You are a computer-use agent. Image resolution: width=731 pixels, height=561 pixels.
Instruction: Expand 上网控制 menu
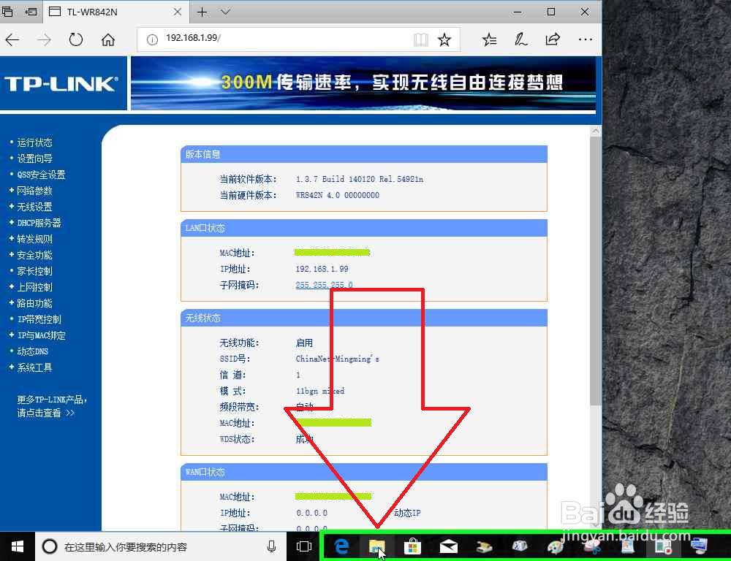coord(34,287)
